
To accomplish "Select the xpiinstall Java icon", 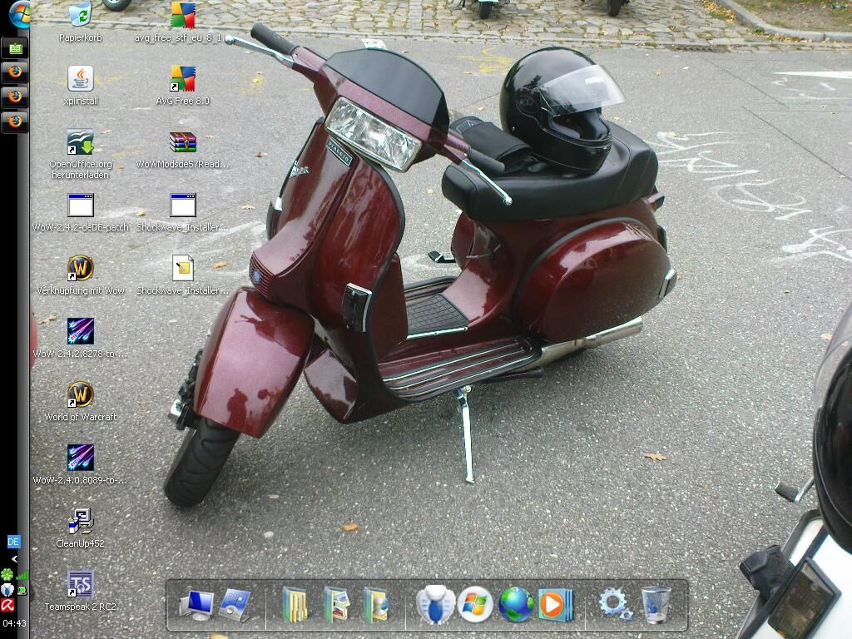I will (80, 80).
